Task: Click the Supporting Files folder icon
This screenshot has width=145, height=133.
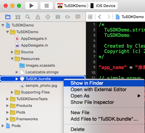Action: point(17,92)
